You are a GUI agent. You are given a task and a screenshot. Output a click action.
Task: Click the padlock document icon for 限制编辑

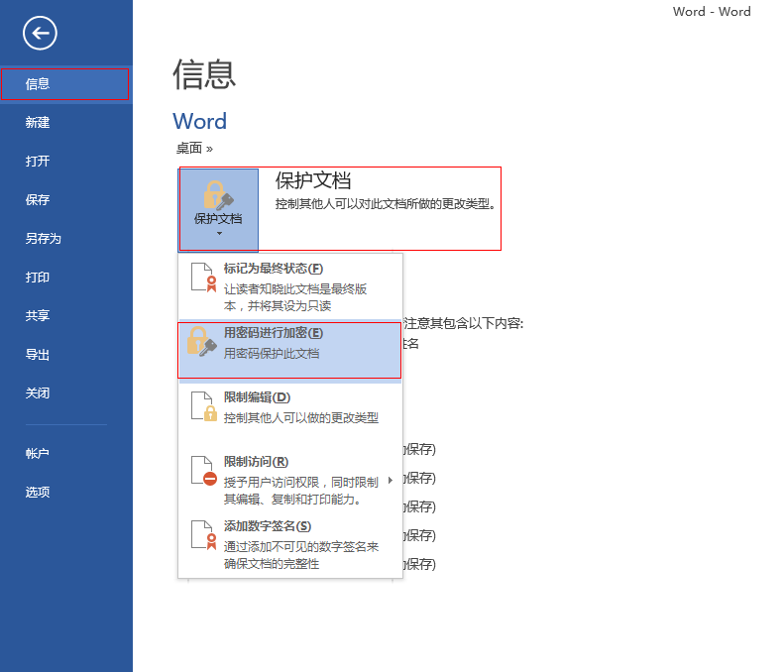click(x=203, y=406)
